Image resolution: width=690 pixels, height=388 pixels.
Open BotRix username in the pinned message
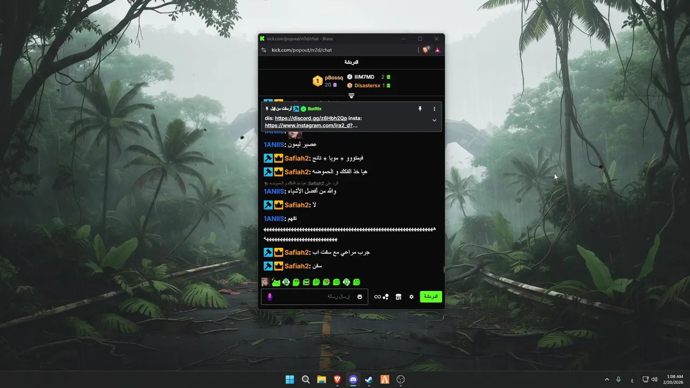coord(314,109)
